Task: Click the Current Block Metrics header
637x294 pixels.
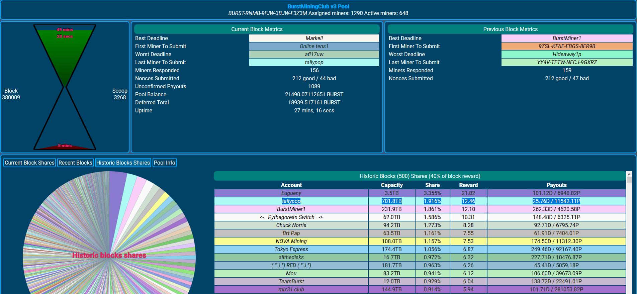Action: [x=257, y=29]
